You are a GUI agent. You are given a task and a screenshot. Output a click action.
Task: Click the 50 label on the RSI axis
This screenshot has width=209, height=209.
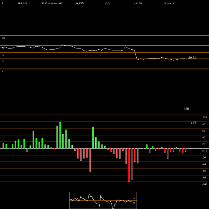click(3, 55)
